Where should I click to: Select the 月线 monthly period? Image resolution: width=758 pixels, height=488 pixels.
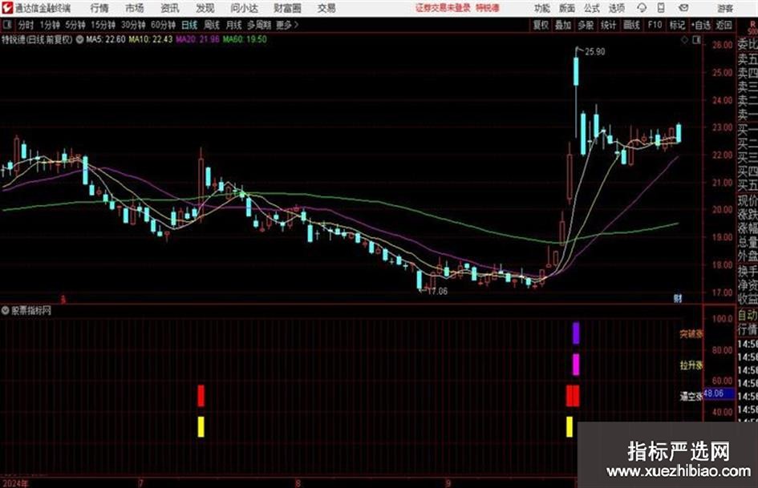(234, 25)
